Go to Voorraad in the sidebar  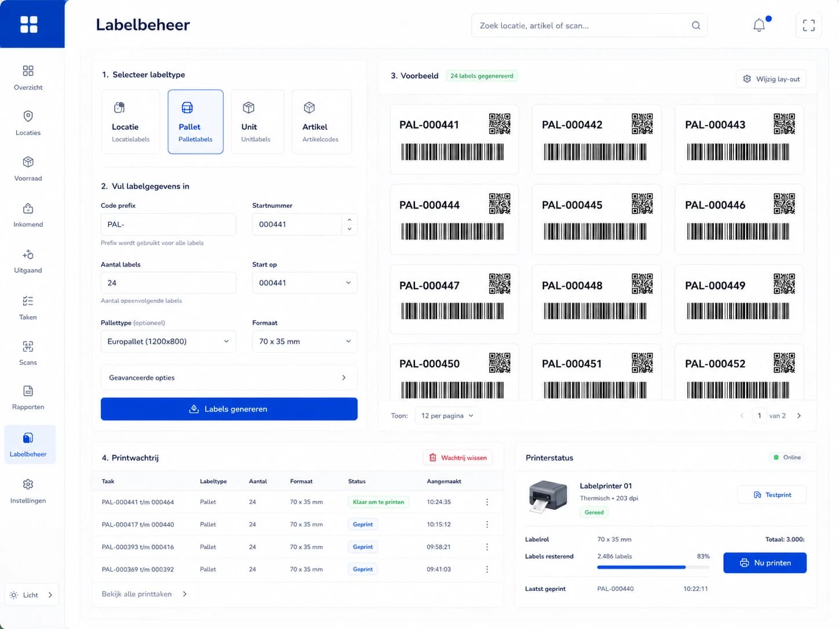[28, 169]
